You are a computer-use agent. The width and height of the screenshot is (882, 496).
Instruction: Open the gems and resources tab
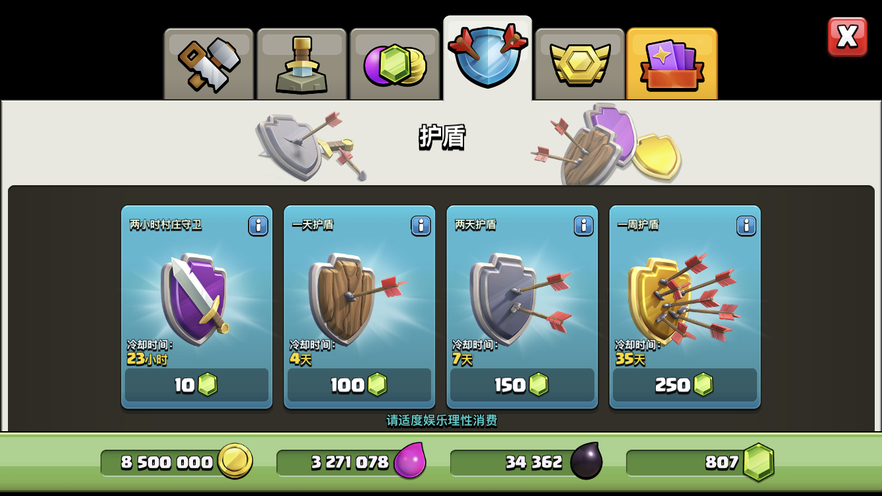point(395,64)
